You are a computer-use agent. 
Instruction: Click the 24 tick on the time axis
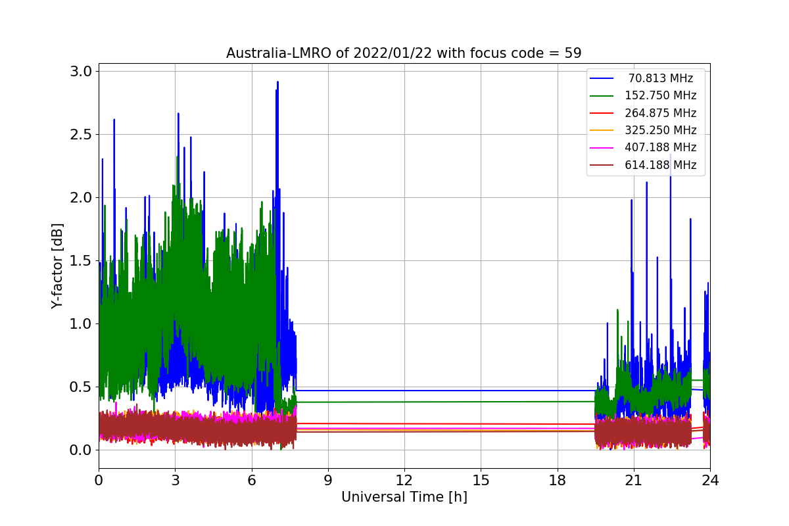(710, 481)
